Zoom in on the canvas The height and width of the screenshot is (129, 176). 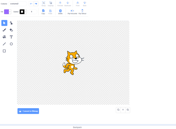[x=128, y=110]
